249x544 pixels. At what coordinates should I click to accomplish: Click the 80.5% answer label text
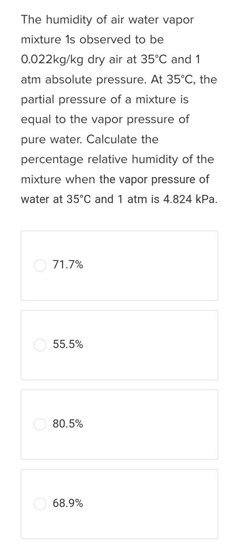pyautogui.click(x=68, y=424)
